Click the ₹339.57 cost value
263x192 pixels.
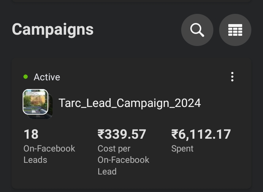point(122,134)
